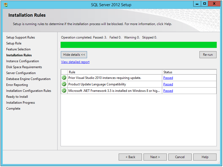This screenshot has width=223, height=167.
Task: Click the SQL Server Setup title bar icon
Action: click(6, 5)
